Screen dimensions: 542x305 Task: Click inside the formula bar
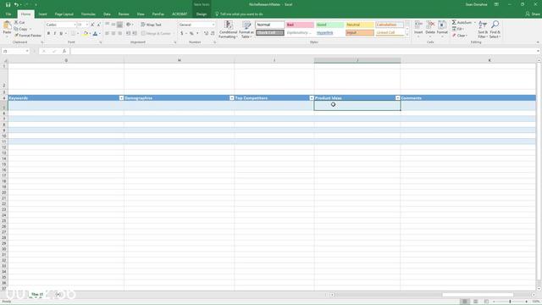click(x=303, y=51)
